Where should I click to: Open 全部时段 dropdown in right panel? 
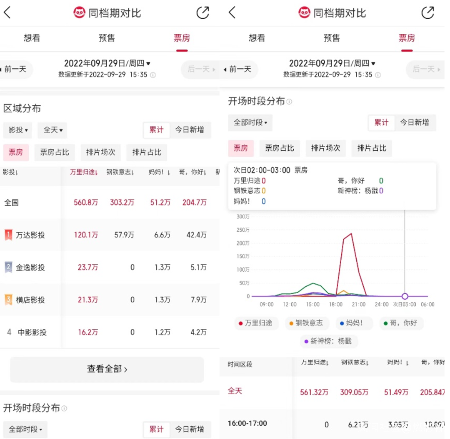(x=250, y=123)
